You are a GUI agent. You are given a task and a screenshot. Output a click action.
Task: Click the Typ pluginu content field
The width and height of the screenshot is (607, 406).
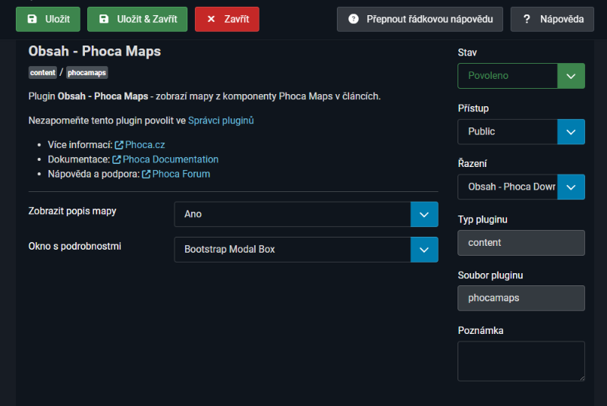click(521, 243)
